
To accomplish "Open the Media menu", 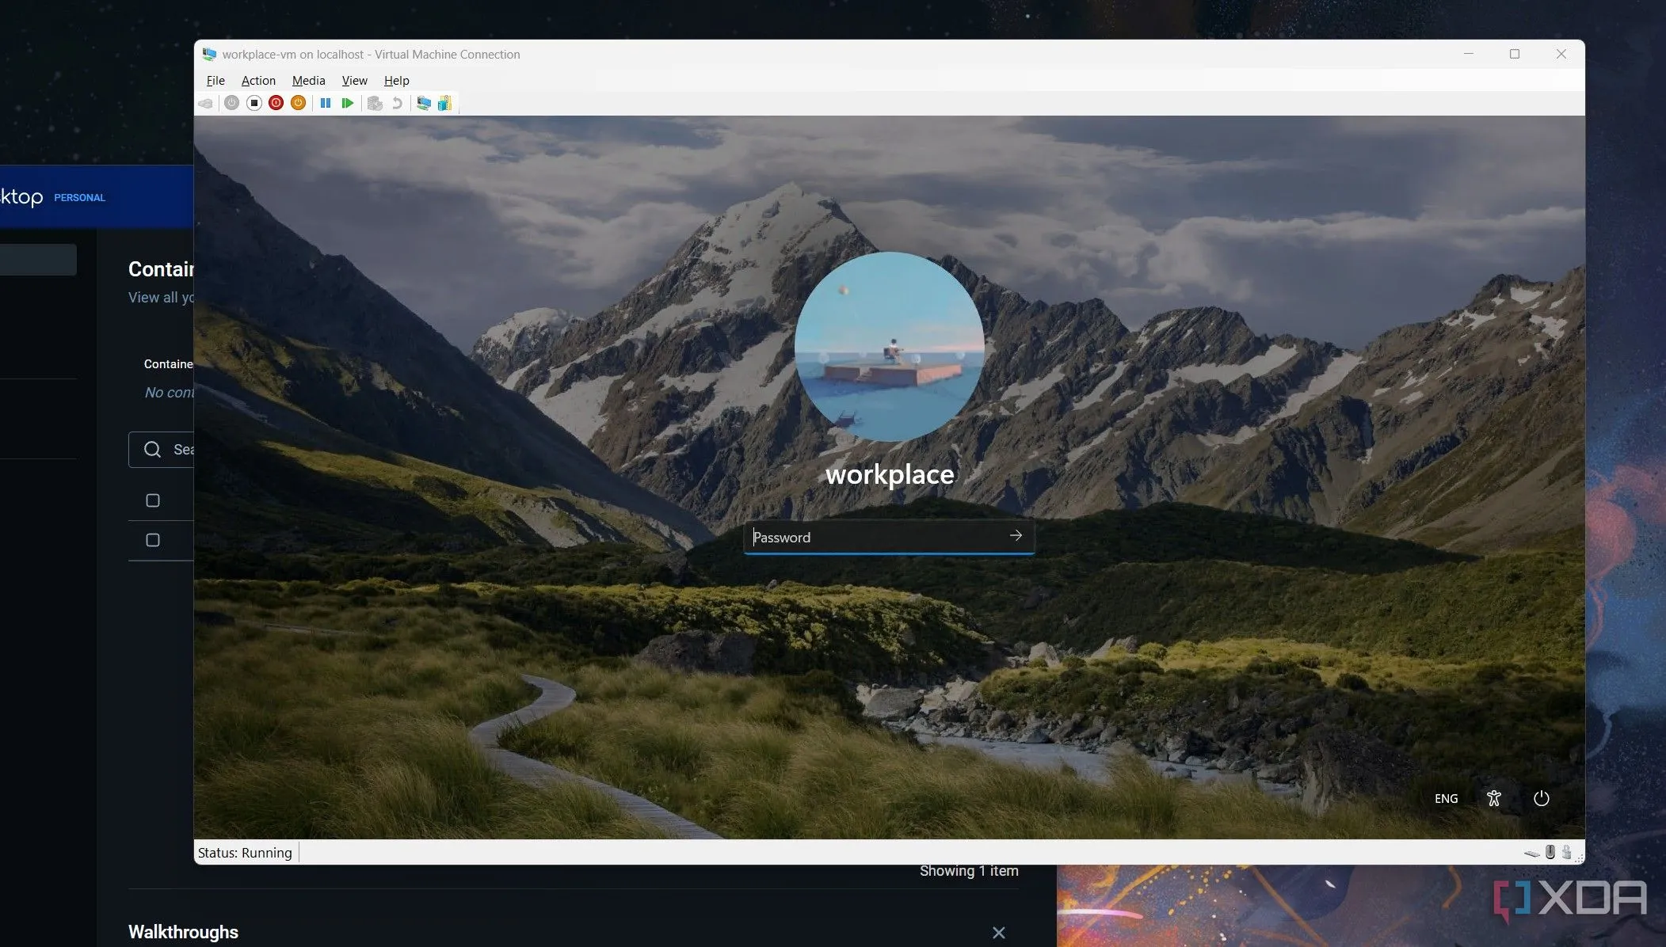I will [308, 80].
